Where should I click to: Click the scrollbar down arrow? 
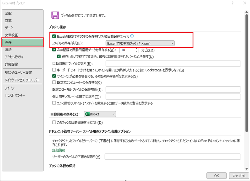(247, 169)
